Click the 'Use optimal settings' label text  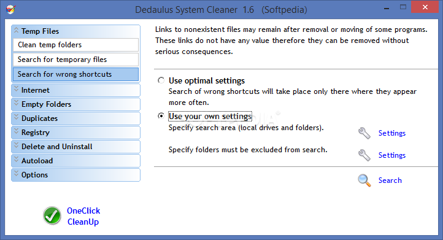(207, 80)
